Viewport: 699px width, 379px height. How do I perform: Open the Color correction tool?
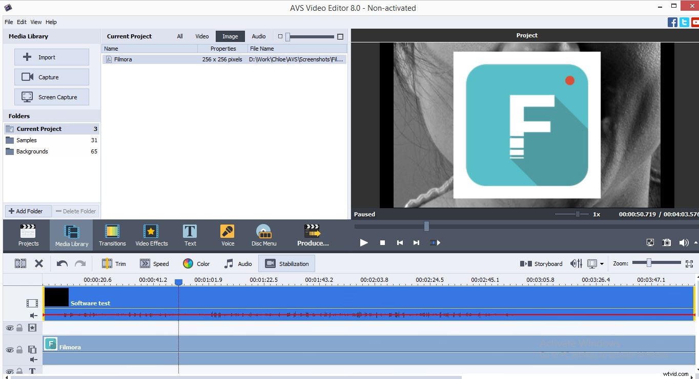point(196,263)
